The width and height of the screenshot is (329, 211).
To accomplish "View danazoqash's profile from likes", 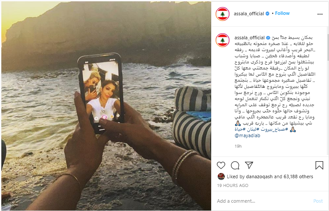I will coord(259,176).
